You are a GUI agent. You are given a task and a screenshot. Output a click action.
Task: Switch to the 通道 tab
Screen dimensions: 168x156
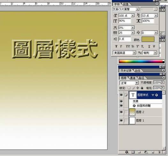click(133, 78)
